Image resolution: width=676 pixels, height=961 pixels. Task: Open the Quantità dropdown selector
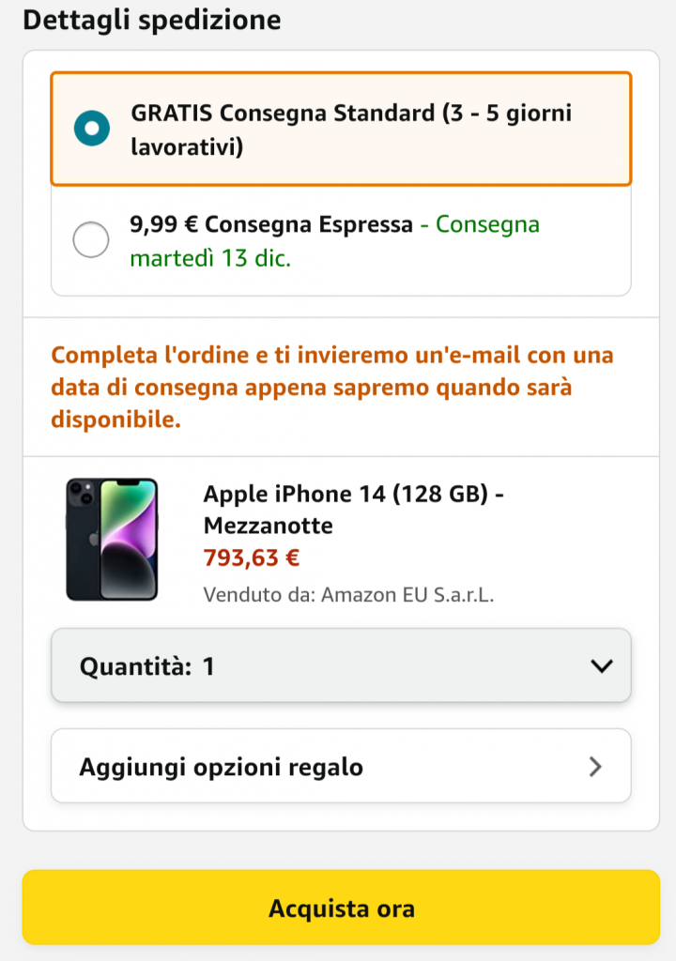pos(341,666)
